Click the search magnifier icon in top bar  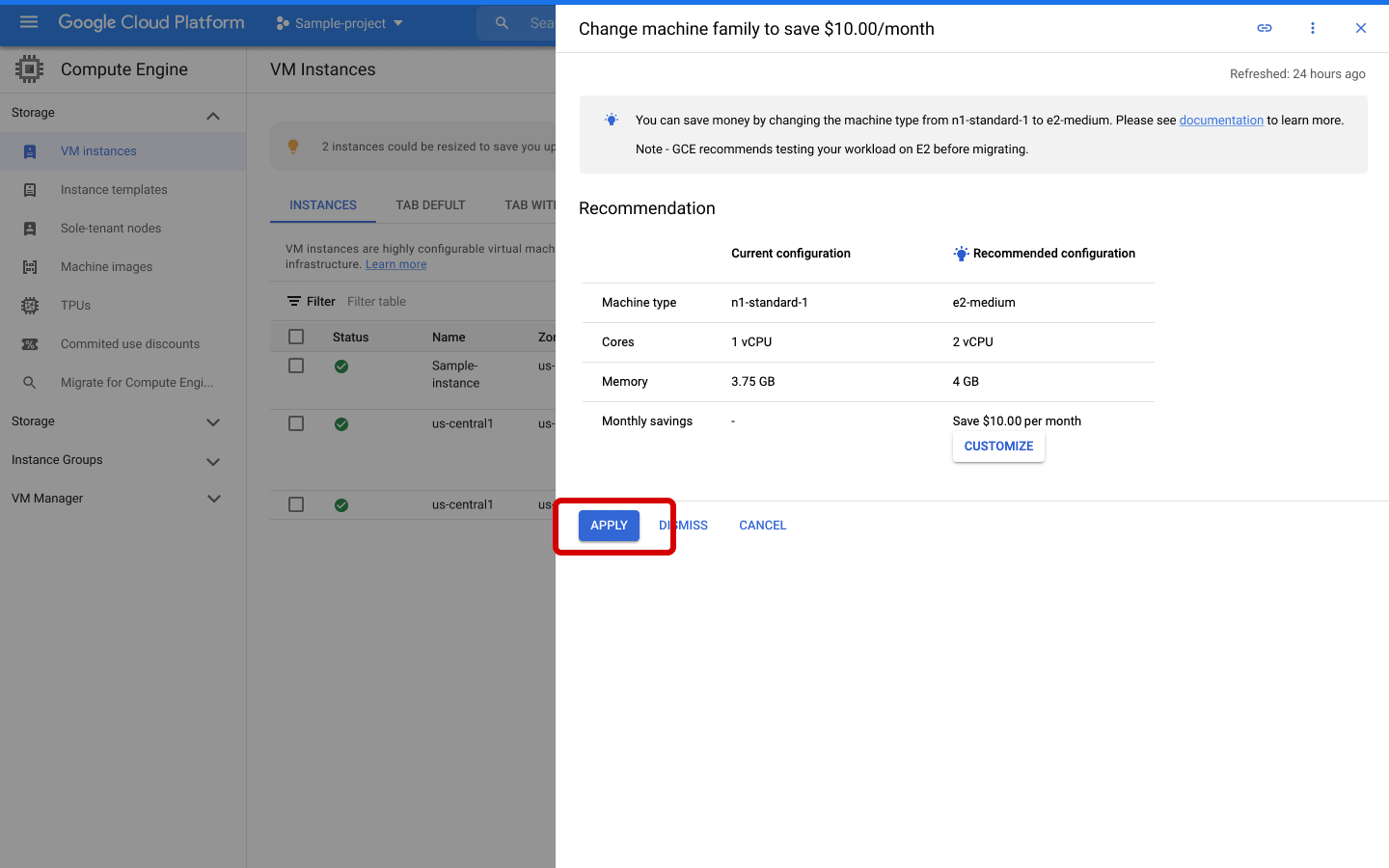(x=502, y=23)
